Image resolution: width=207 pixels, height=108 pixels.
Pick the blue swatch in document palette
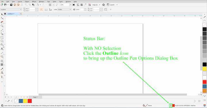pyautogui.click(x=21, y=101)
